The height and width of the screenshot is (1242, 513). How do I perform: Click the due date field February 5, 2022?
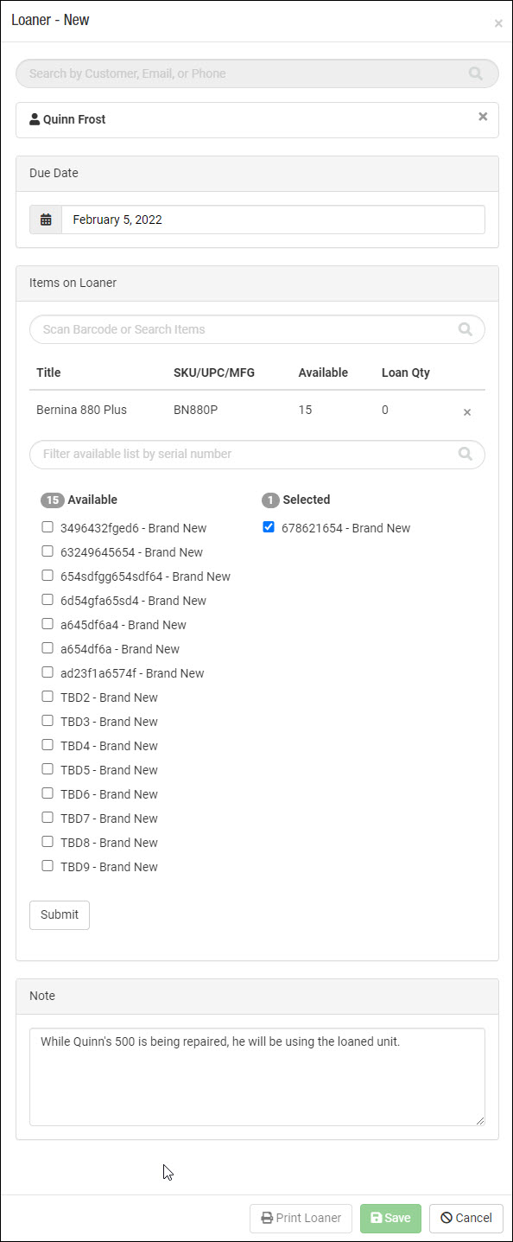pos(273,220)
